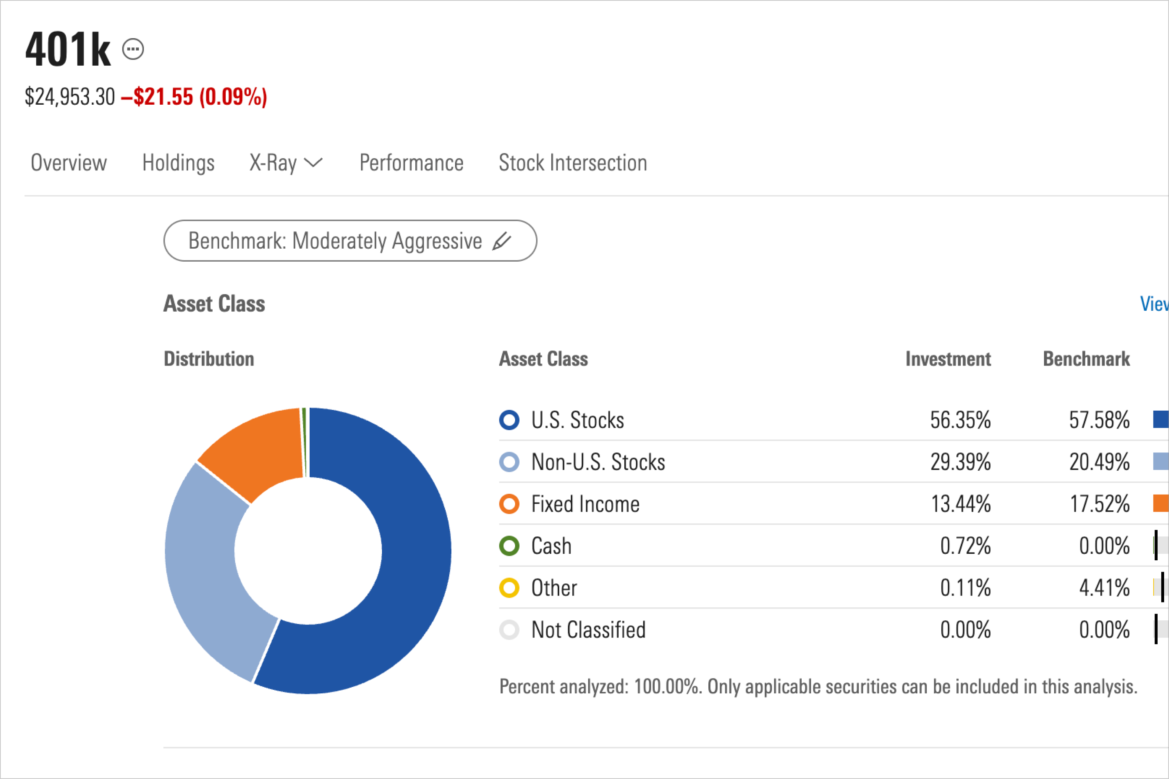
Task: Click the dark blue U.S. Stocks swatch
Action: (1161, 420)
